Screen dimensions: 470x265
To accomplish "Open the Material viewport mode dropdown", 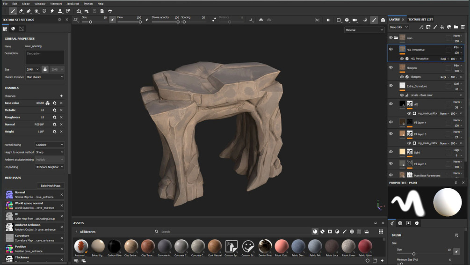I will [364, 30].
